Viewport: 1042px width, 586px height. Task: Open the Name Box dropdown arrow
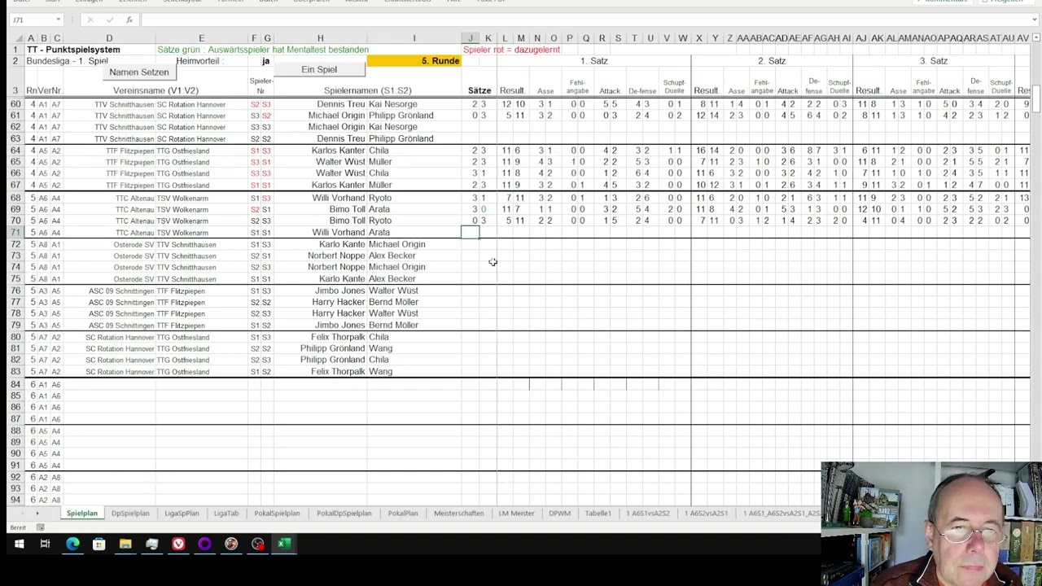tap(58, 20)
